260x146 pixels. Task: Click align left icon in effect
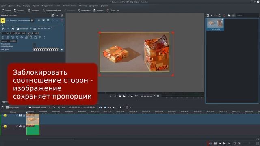tap(3, 37)
